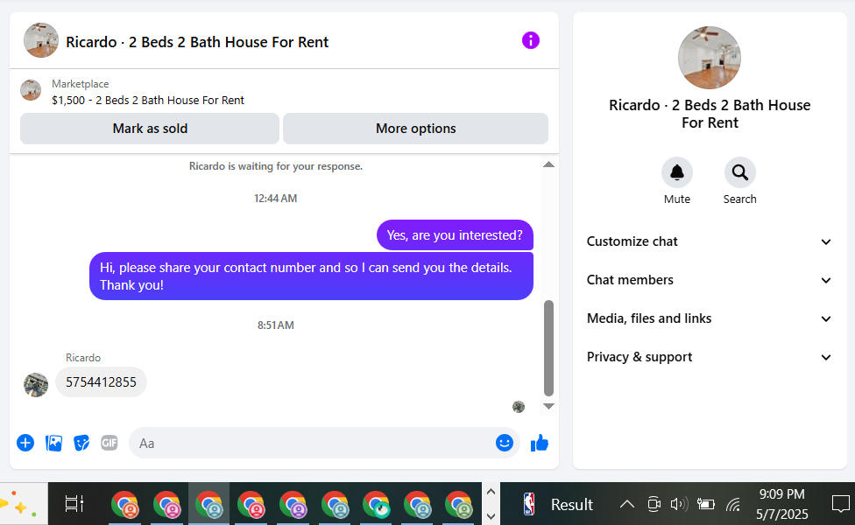Open the clock showing 9:09 PM

(782, 504)
